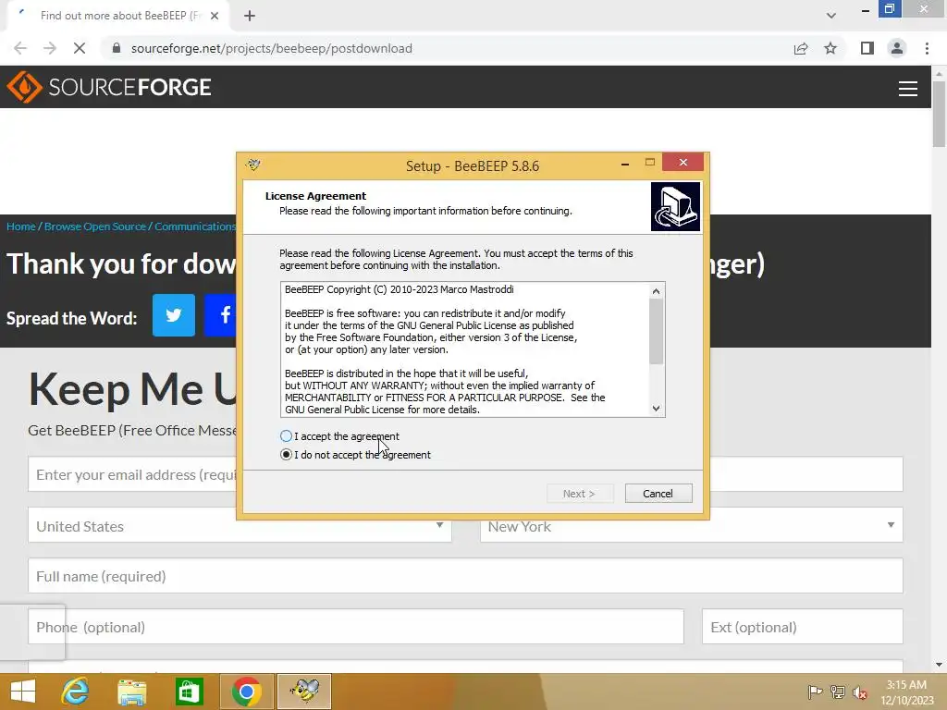Screen dimensions: 947x710
Task: Click the muted volume tray icon
Action: [860, 692]
